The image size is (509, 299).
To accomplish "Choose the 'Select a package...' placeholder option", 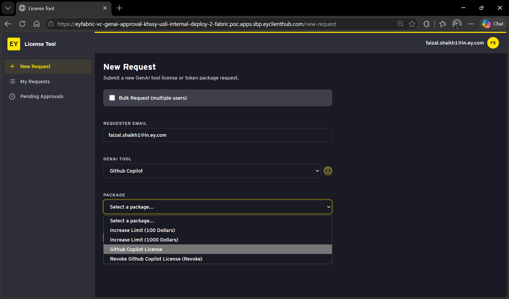I will pos(218,221).
